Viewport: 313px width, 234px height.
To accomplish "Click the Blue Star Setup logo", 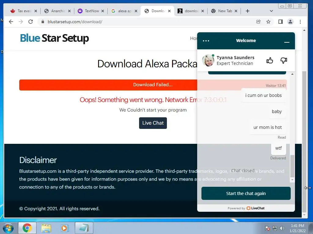I will (54, 38).
